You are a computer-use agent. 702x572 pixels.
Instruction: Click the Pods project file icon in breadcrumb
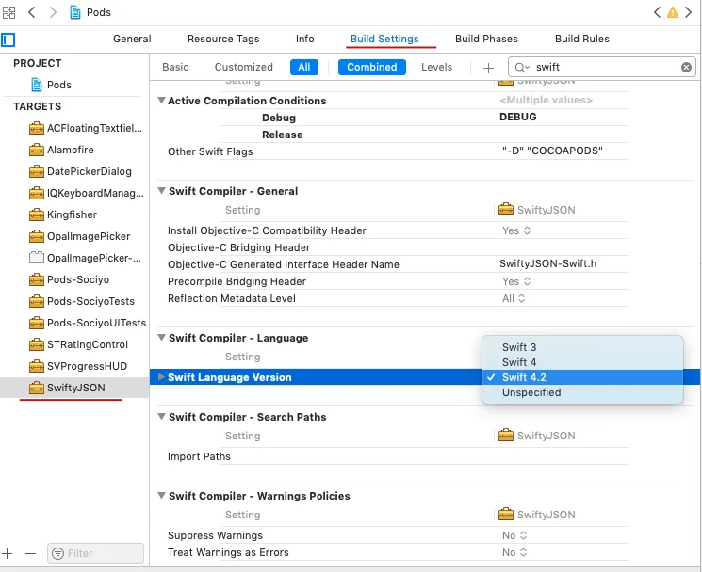tap(75, 12)
